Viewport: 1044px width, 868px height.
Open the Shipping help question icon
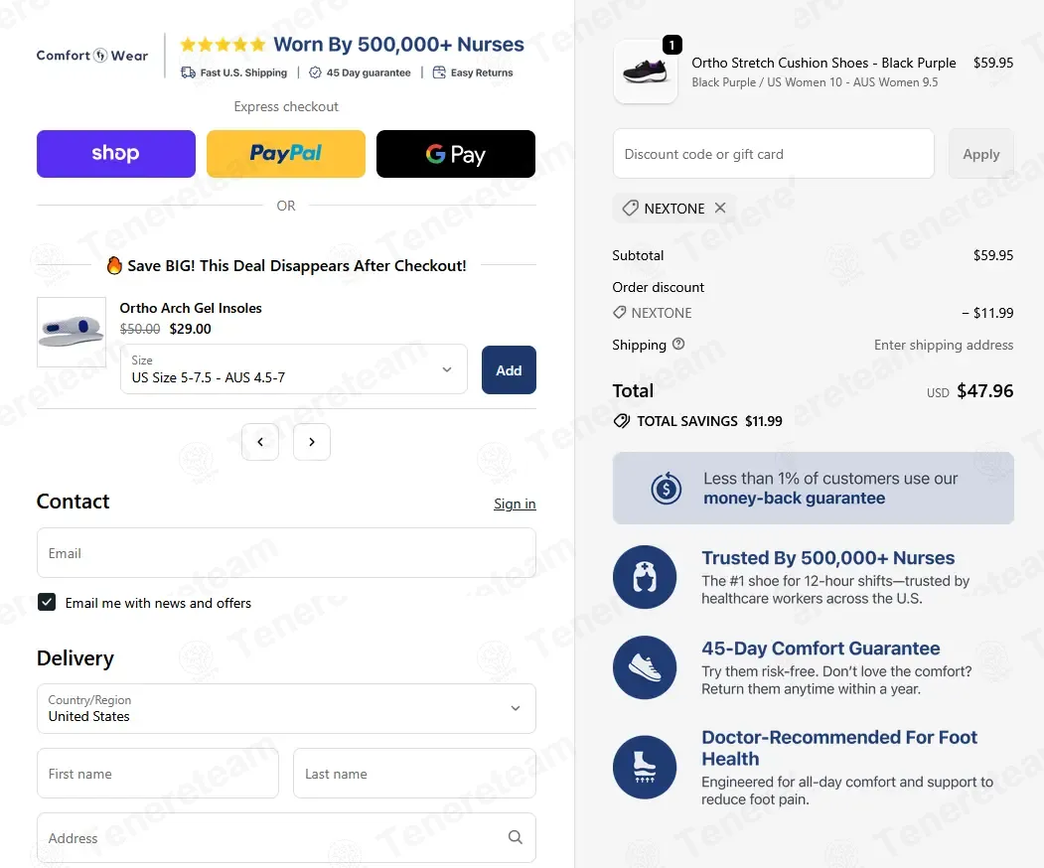pos(678,345)
